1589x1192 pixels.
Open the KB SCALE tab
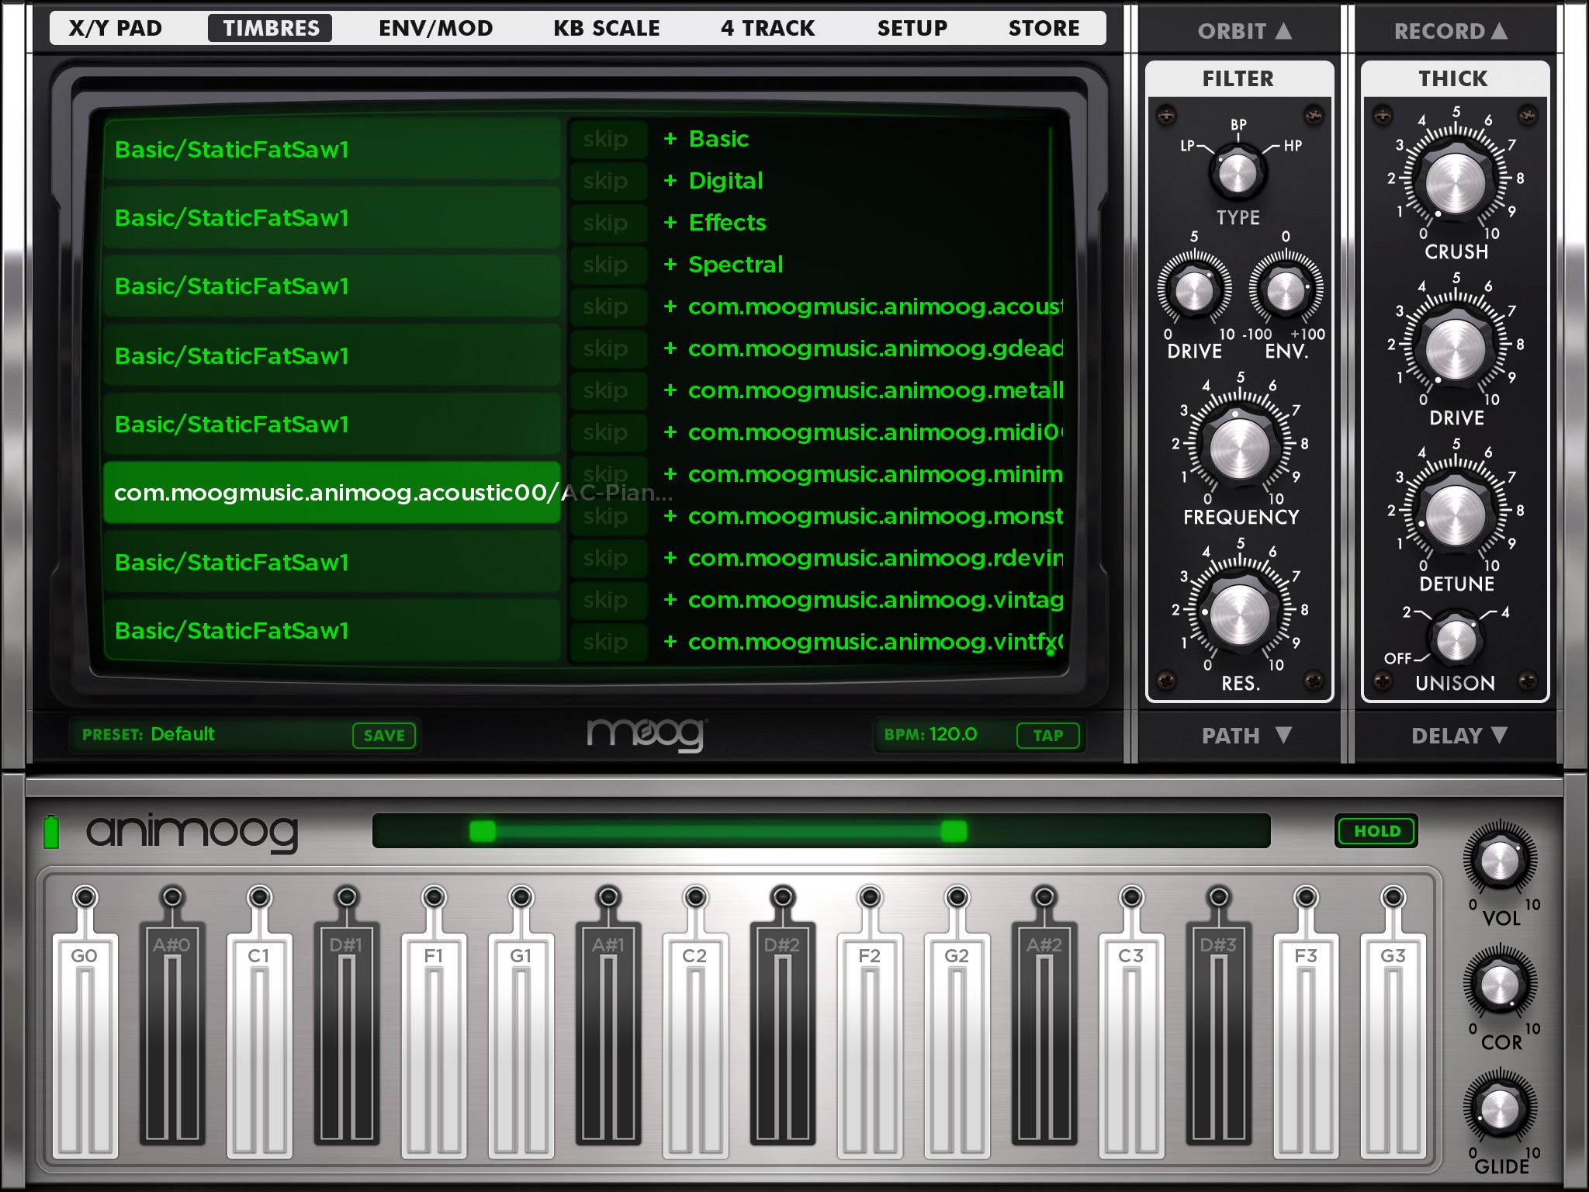606,29
